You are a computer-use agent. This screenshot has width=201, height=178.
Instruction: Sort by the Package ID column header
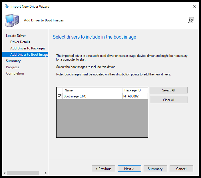point(135,90)
